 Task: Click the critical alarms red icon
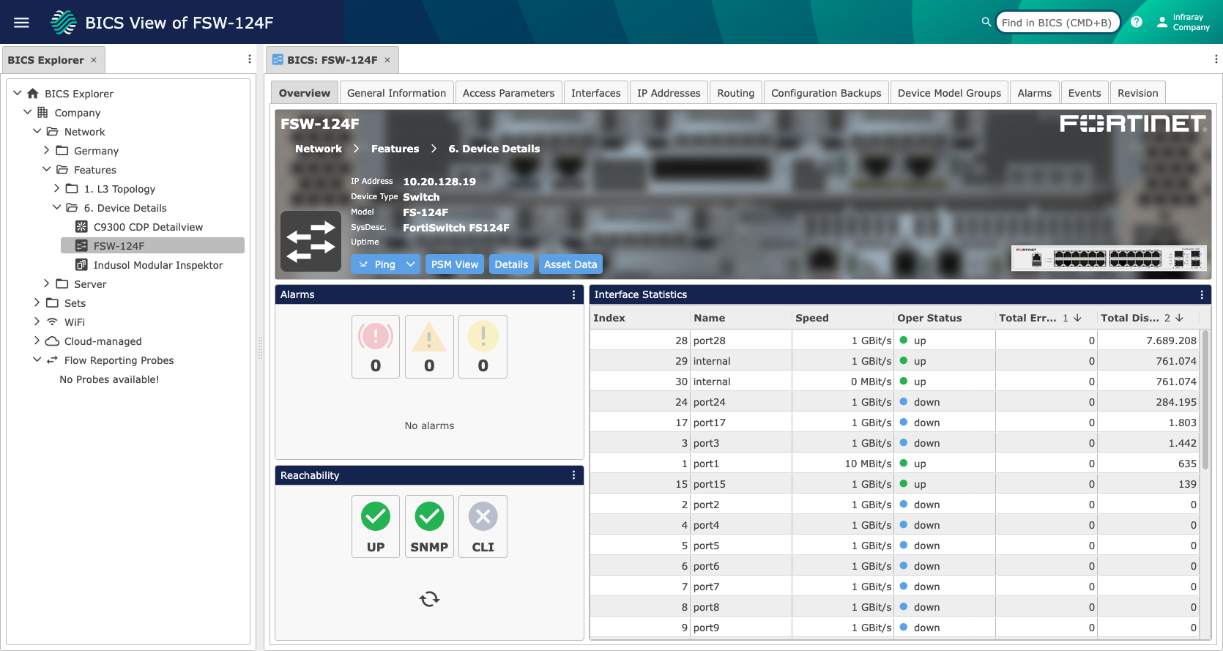375,338
